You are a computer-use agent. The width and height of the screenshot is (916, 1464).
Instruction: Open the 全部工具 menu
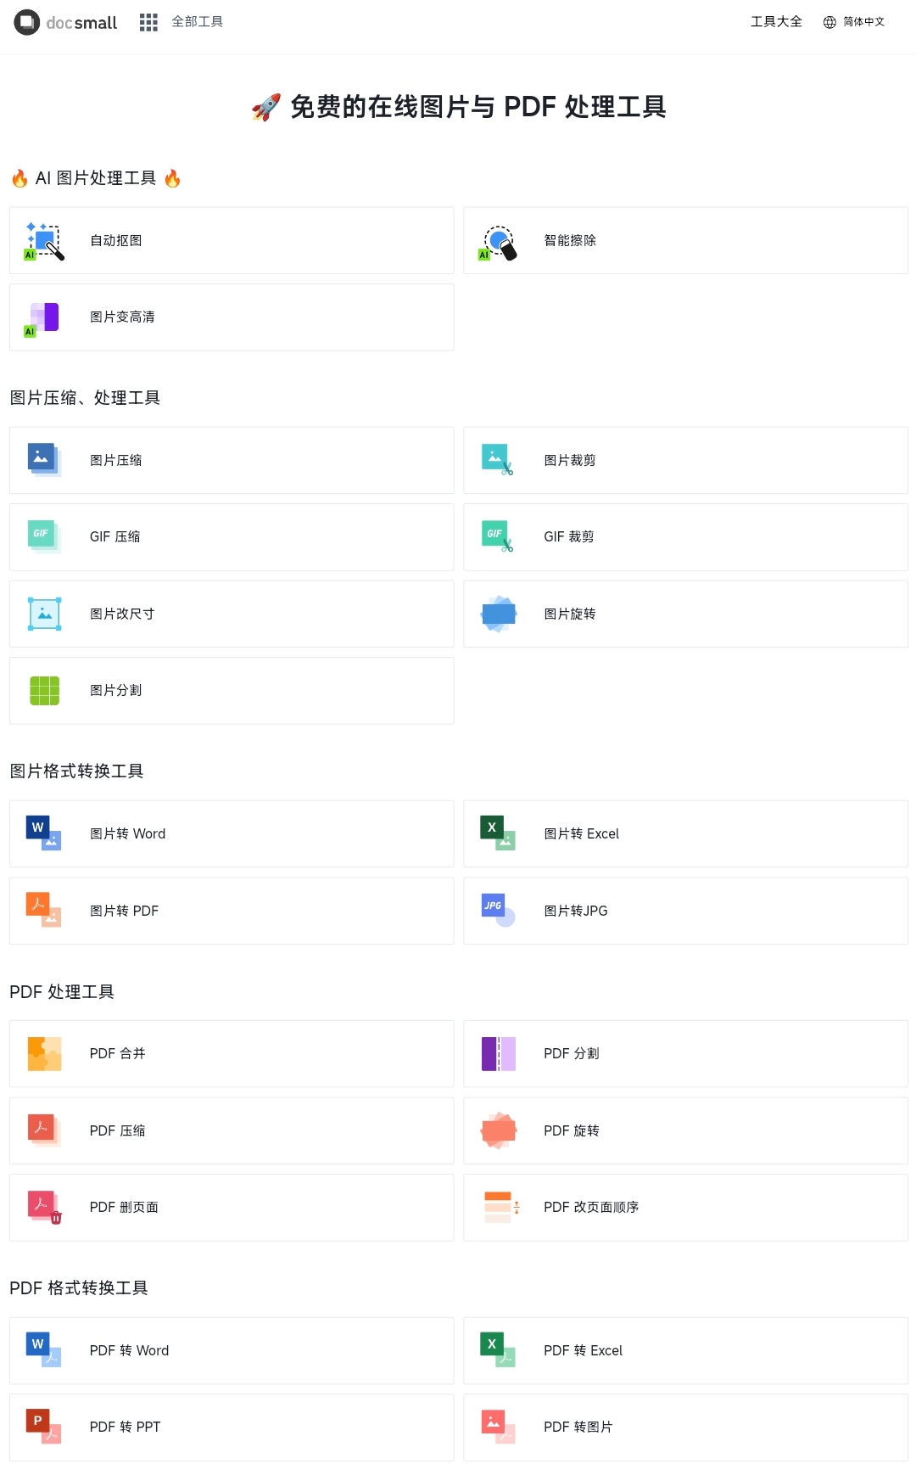[x=198, y=22]
